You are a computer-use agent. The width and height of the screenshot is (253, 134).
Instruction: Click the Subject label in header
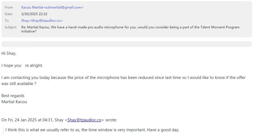click(x=11, y=27)
